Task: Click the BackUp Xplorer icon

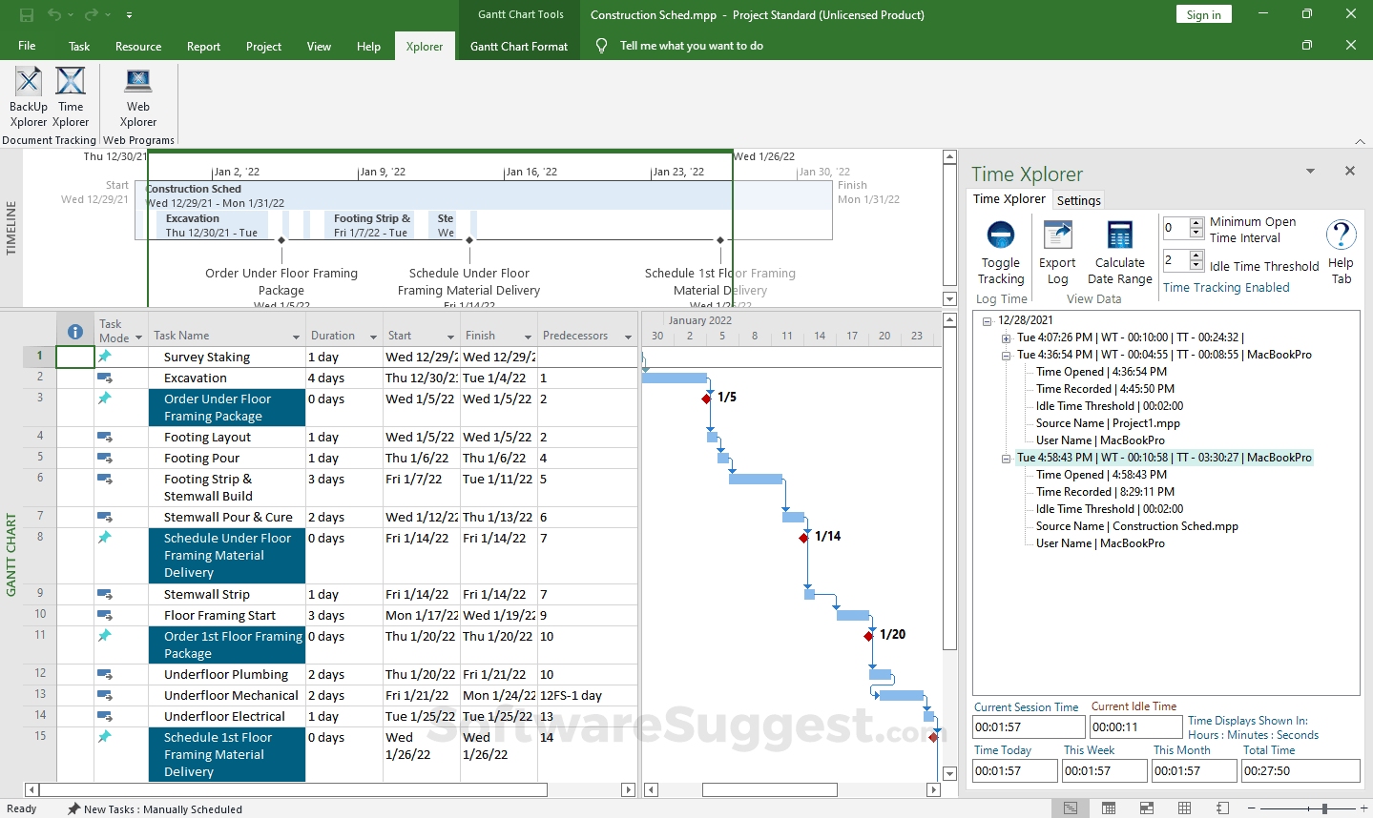Action: 29,83
